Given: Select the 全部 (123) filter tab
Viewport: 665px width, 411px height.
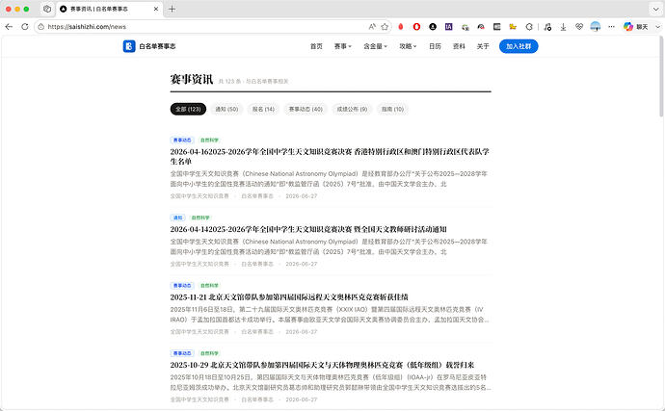Looking at the screenshot, I should 188,109.
